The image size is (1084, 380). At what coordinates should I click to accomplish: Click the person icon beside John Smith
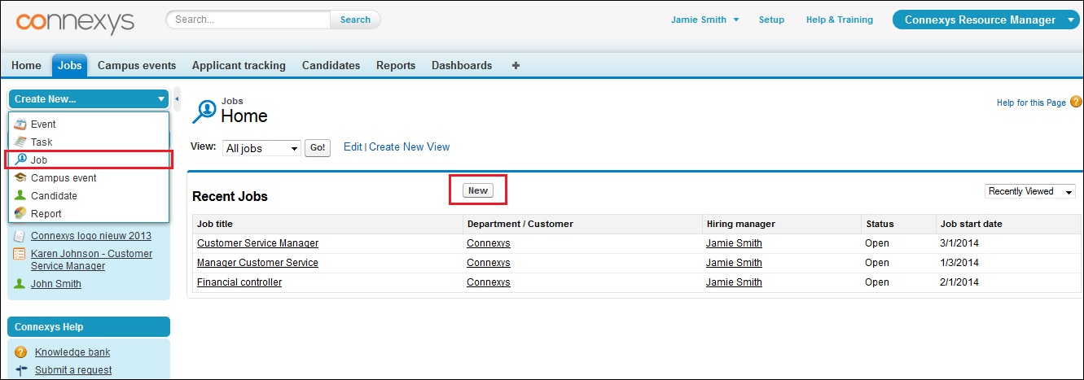point(20,284)
